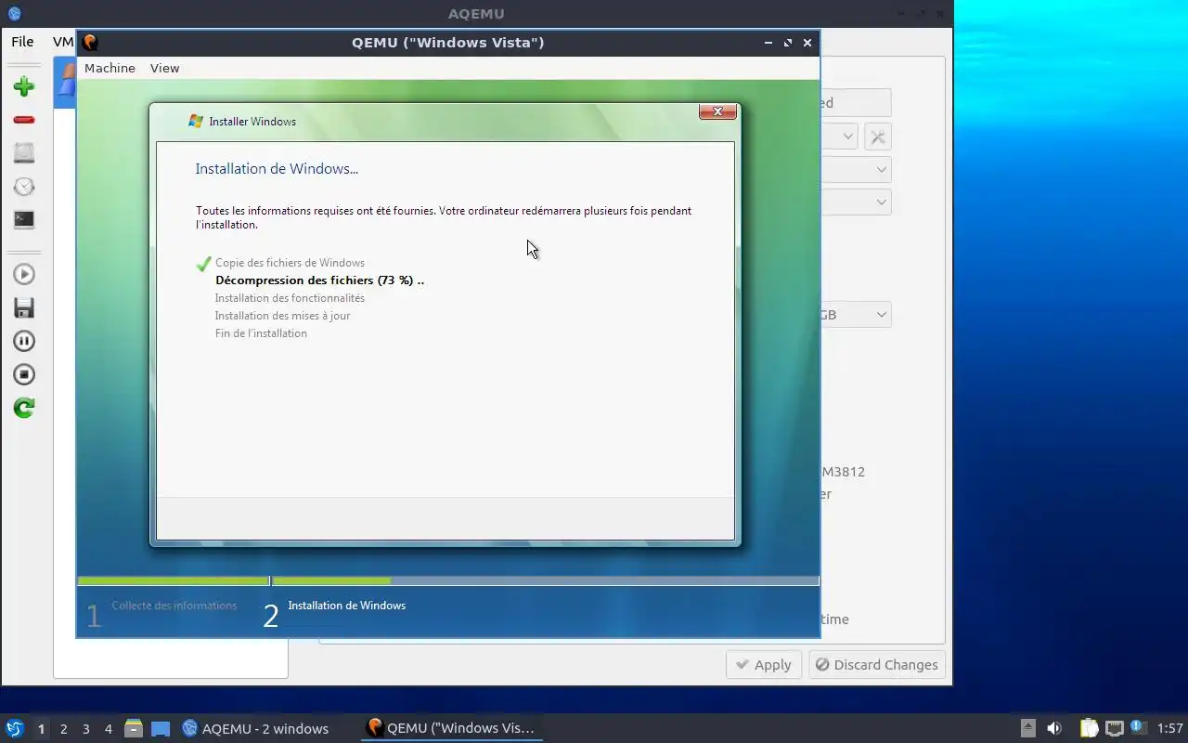Click the 1:57 clock on taskbar
This screenshot has height=743, width=1188.
[1170, 729]
